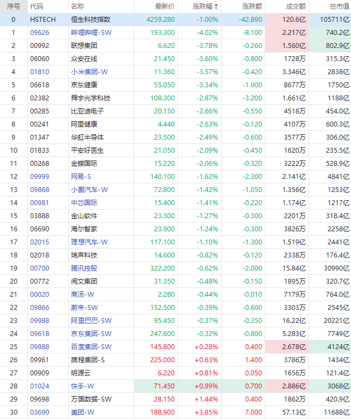Open 哔哩哔哩-SW stock link
This screenshot has width=351, height=419.
91,33
